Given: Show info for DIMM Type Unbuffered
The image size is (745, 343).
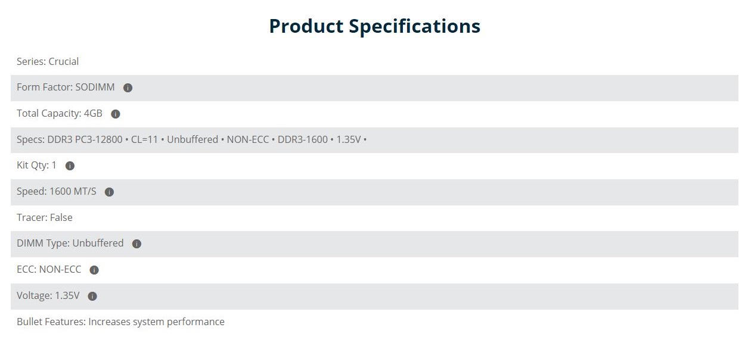Looking at the screenshot, I should [136, 244].
